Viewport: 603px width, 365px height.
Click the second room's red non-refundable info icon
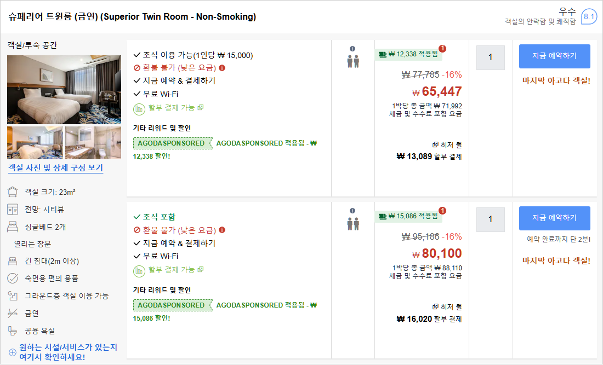click(222, 230)
